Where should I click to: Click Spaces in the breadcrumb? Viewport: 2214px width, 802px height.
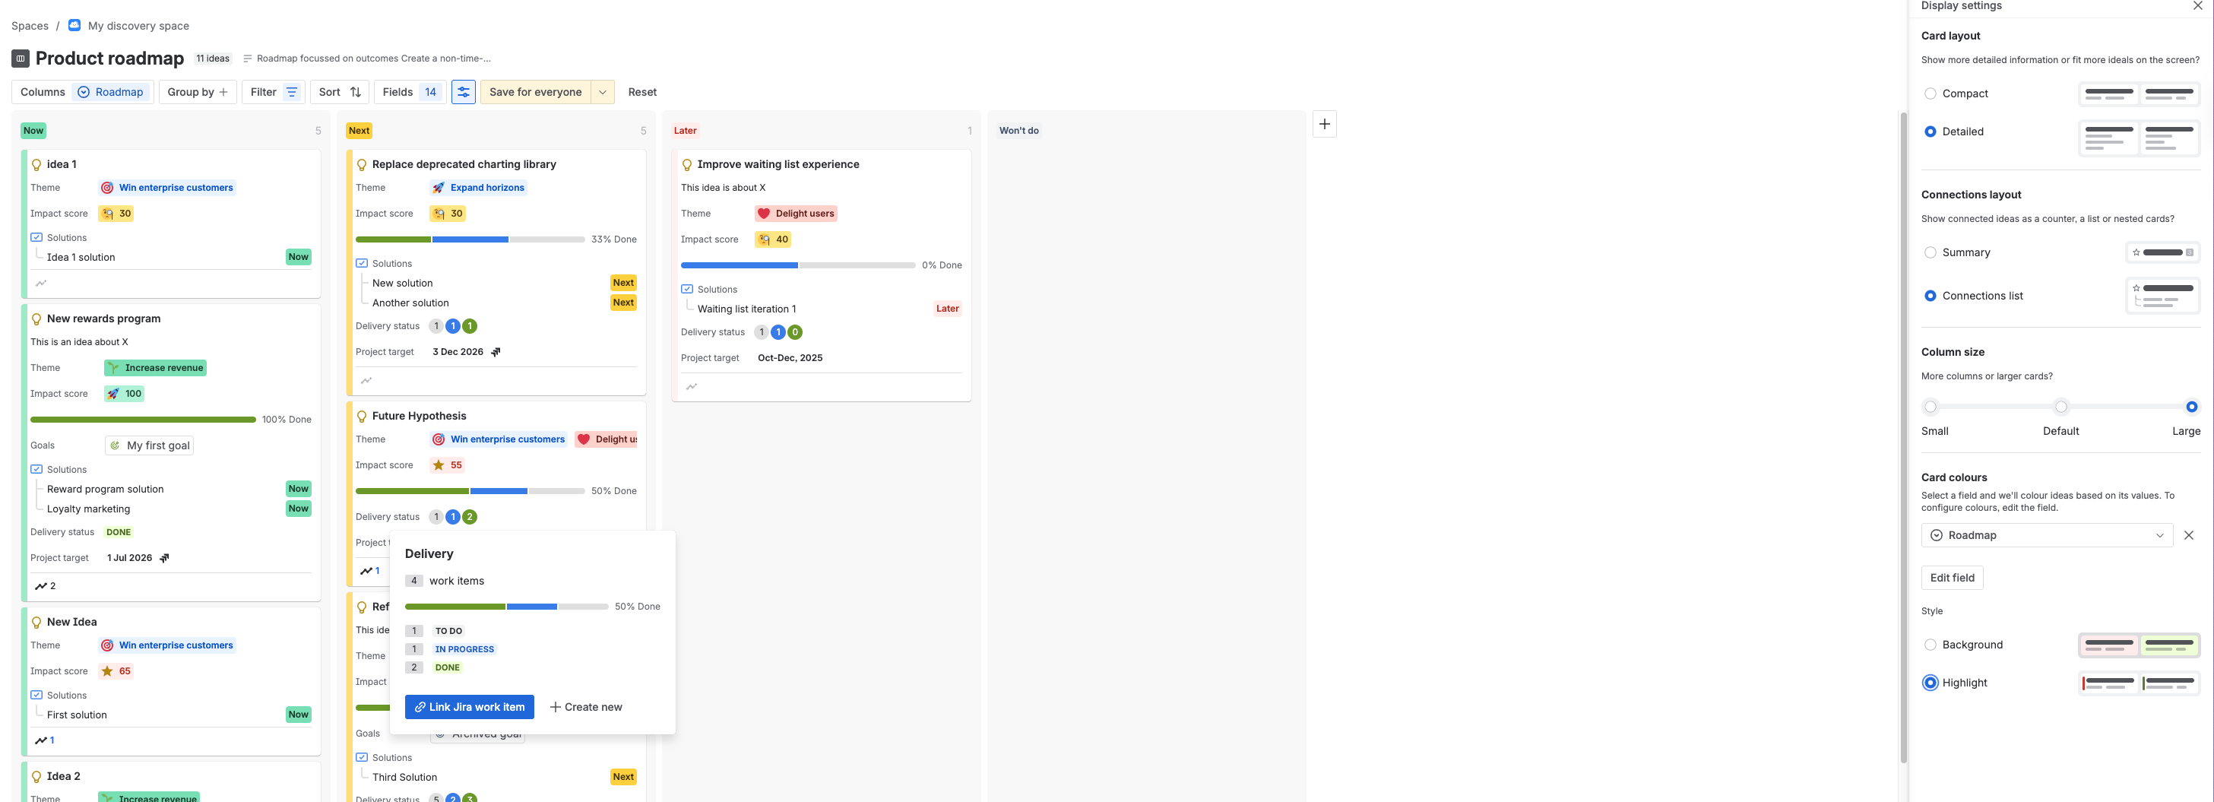click(30, 26)
